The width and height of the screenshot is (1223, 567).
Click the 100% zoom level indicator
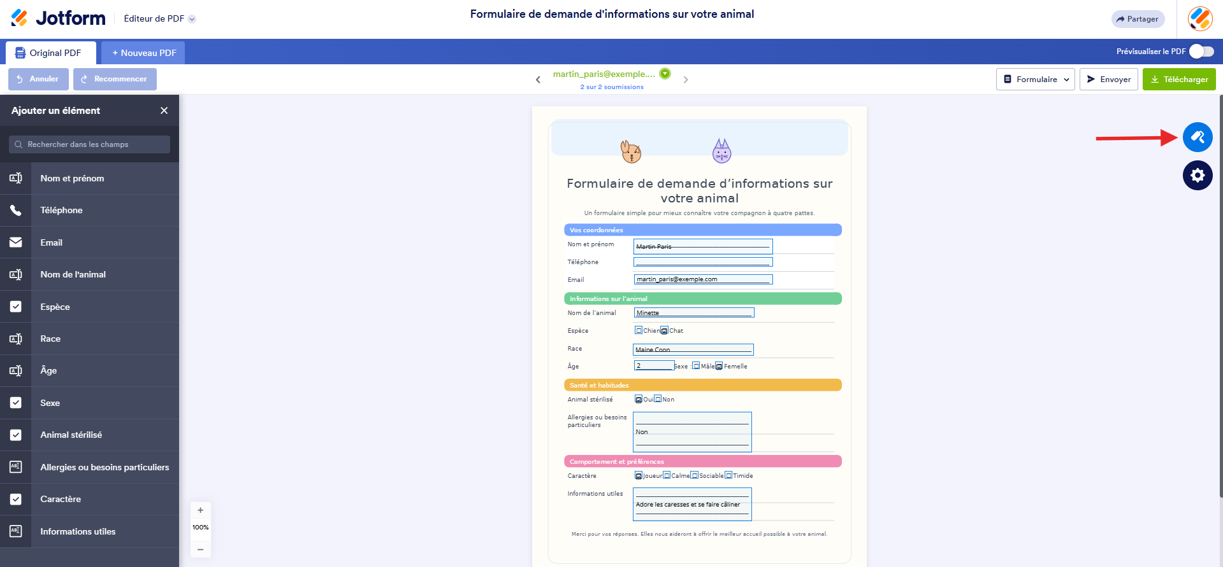pyautogui.click(x=200, y=528)
